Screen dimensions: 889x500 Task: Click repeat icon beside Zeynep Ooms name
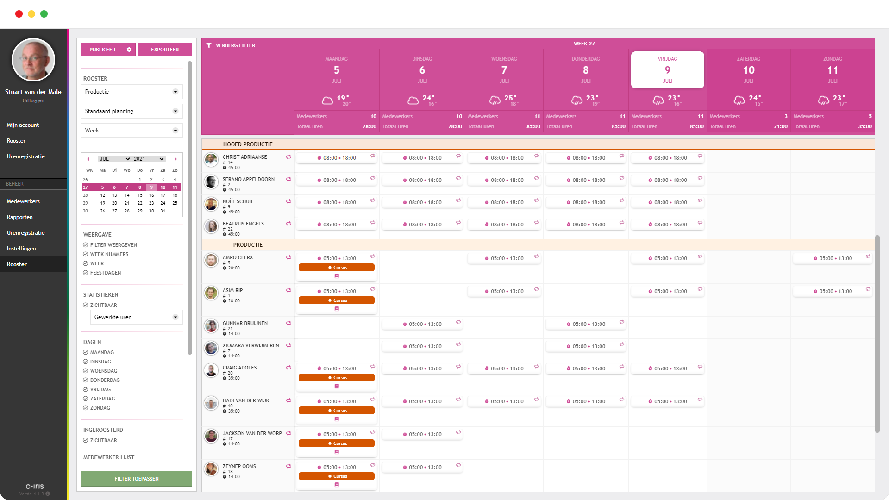pos(288,466)
